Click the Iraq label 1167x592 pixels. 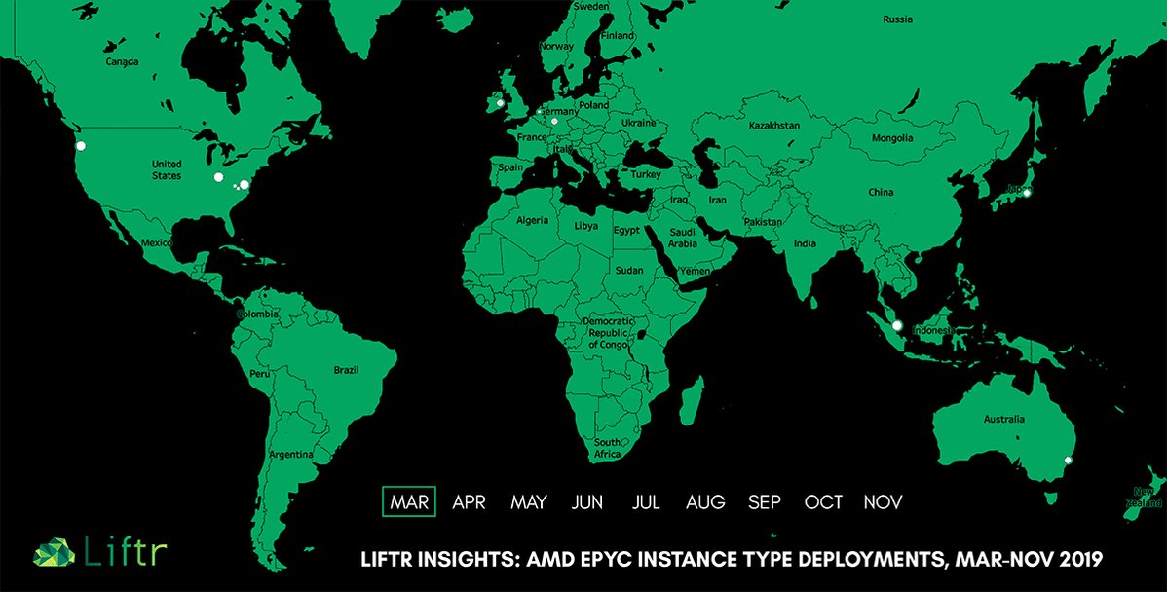point(678,200)
